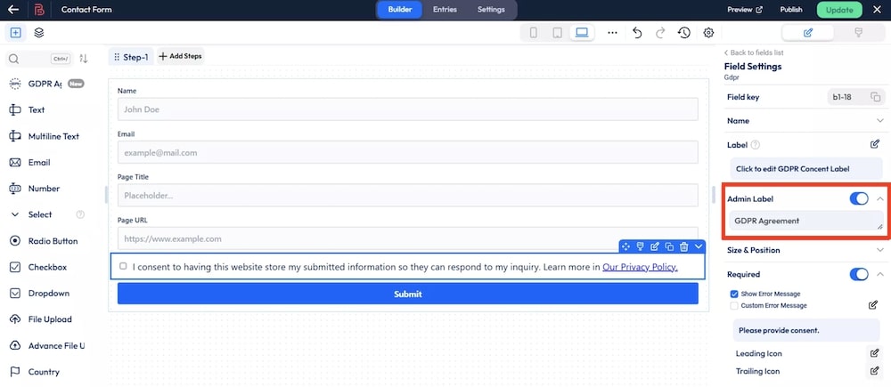The image size is (891, 387).
Task: Switch to mobile device view icon
Action: point(534,33)
